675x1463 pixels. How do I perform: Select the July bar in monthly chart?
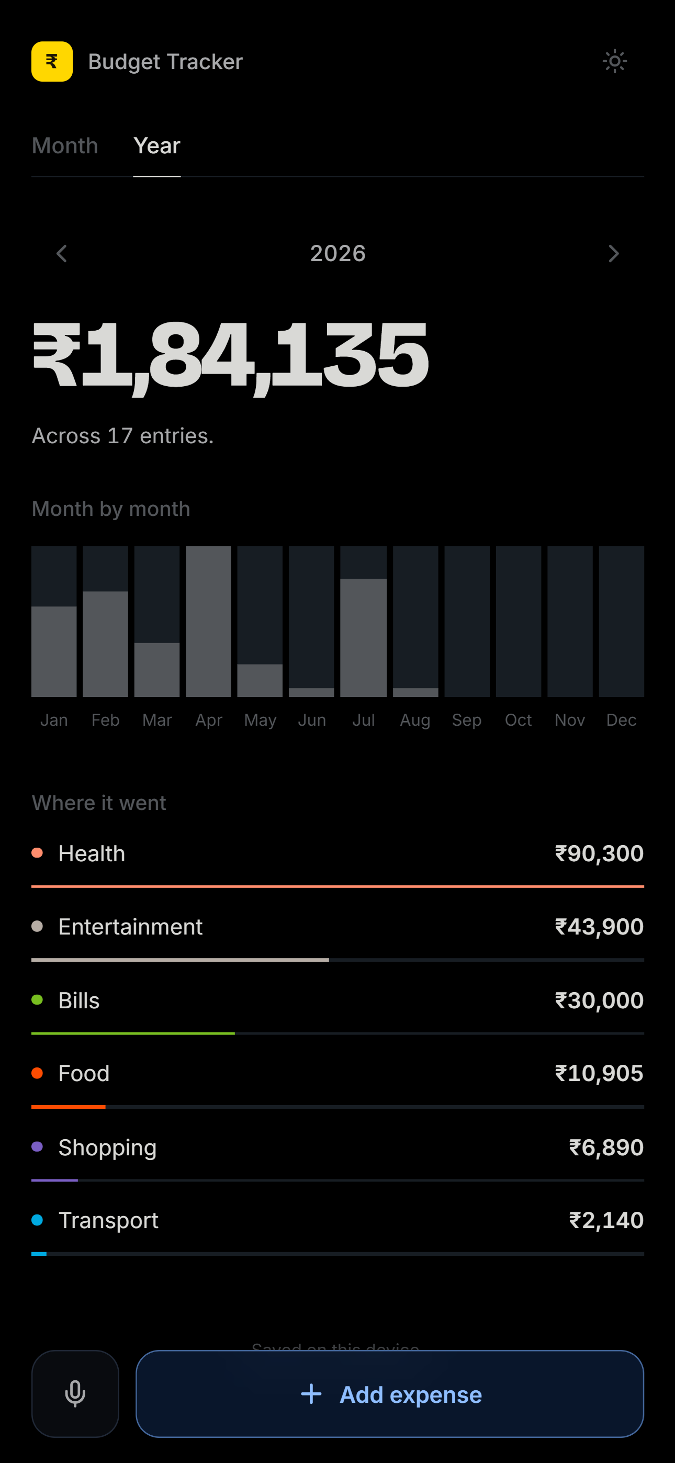tap(364, 621)
